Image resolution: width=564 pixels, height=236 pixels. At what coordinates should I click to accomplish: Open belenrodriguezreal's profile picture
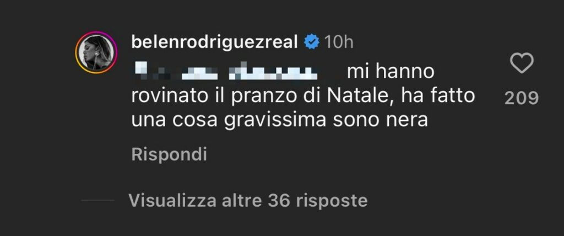pos(96,53)
